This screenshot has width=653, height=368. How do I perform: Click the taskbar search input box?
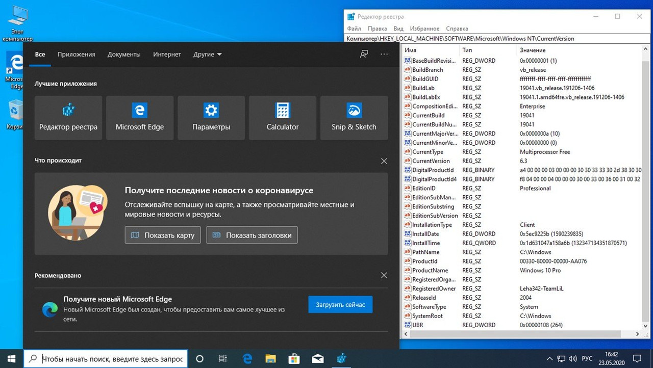point(106,359)
